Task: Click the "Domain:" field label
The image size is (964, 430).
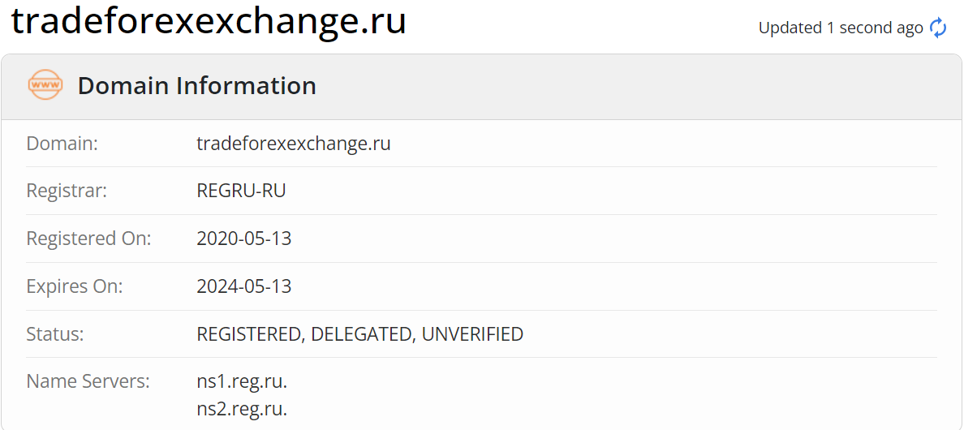Action: (62, 144)
